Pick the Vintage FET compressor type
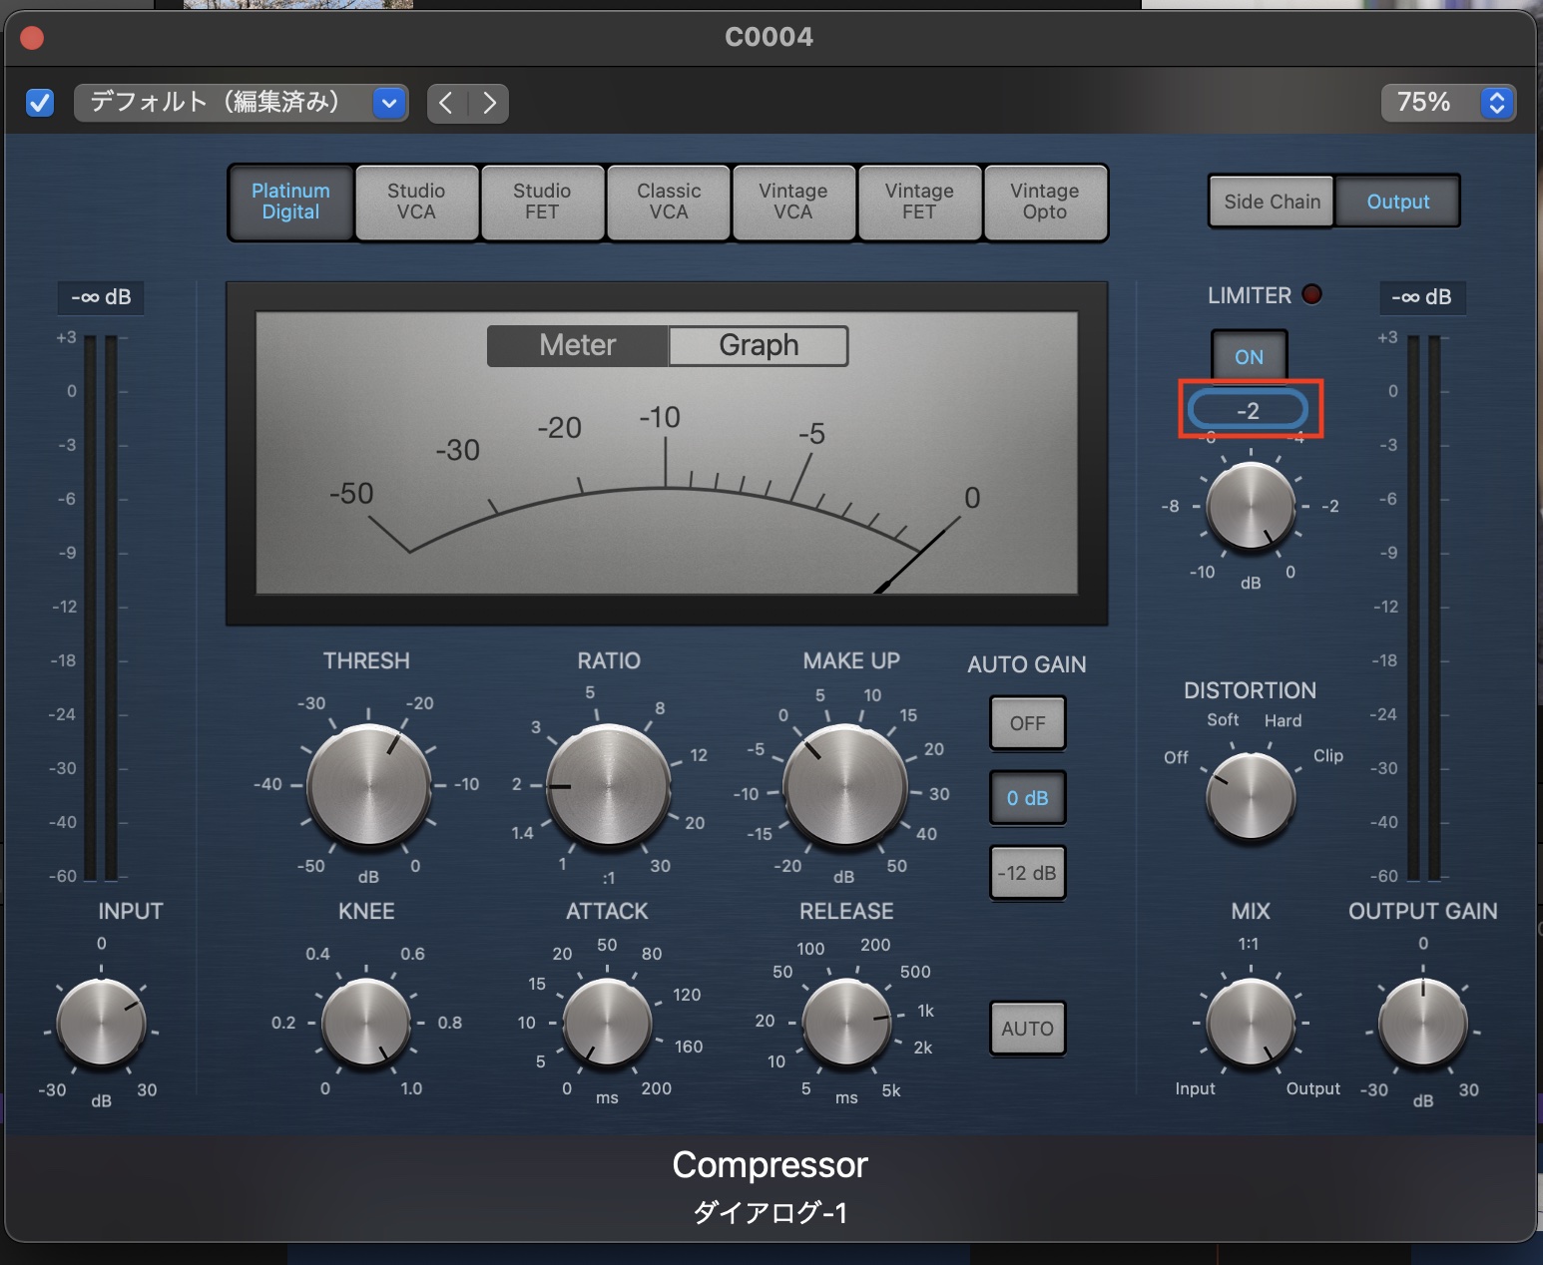1543x1265 pixels. click(919, 203)
